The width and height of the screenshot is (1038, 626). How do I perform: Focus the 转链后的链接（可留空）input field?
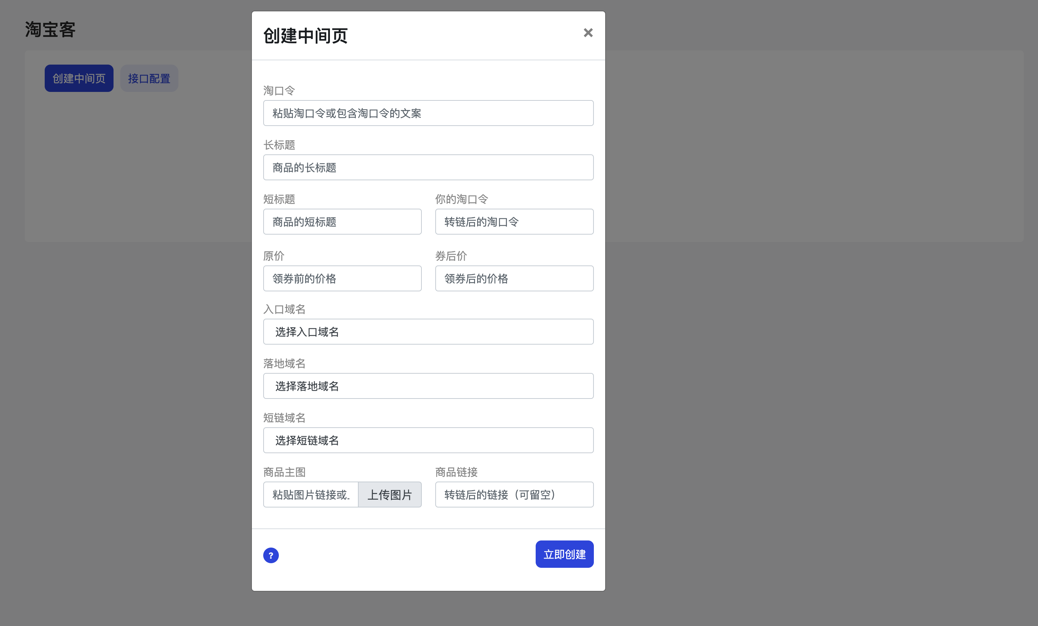click(x=514, y=494)
